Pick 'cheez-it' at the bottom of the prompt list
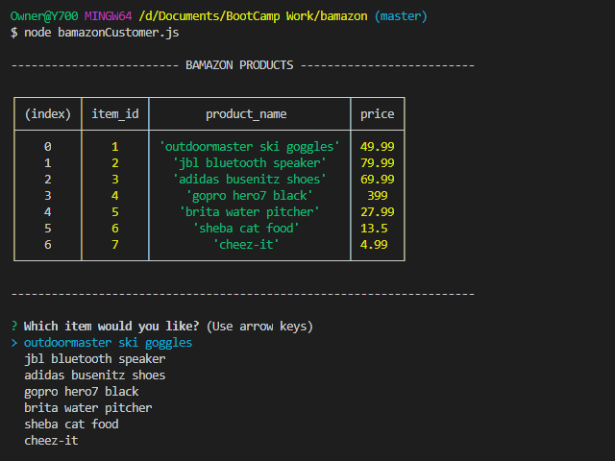The height and width of the screenshot is (461, 615). [x=51, y=440]
